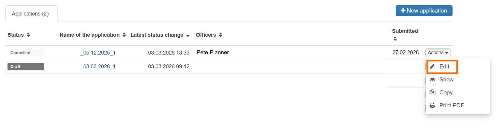Click the pencil icon beside Edit
Screen dimensions: 501x130
pyautogui.click(x=432, y=66)
